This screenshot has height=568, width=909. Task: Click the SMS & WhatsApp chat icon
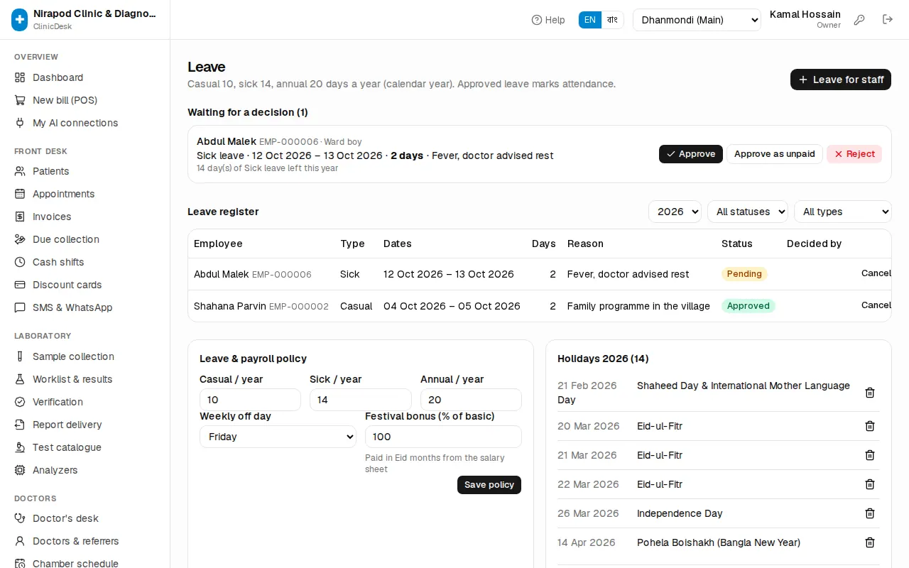point(20,307)
